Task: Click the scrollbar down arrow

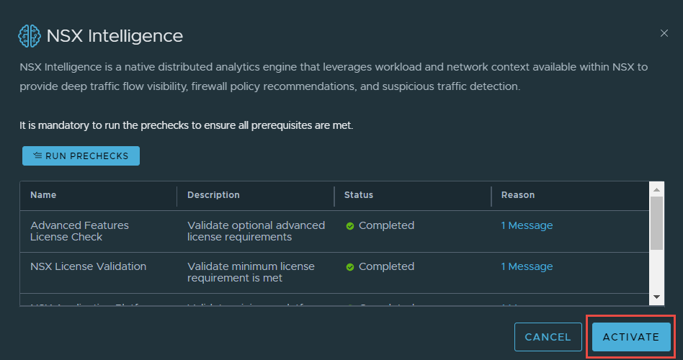Action: coord(656,297)
